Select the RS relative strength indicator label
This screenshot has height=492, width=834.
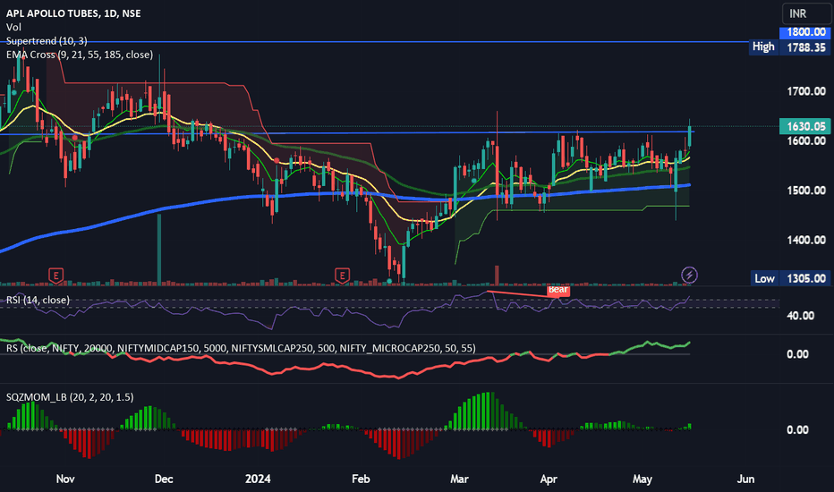pos(241,348)
